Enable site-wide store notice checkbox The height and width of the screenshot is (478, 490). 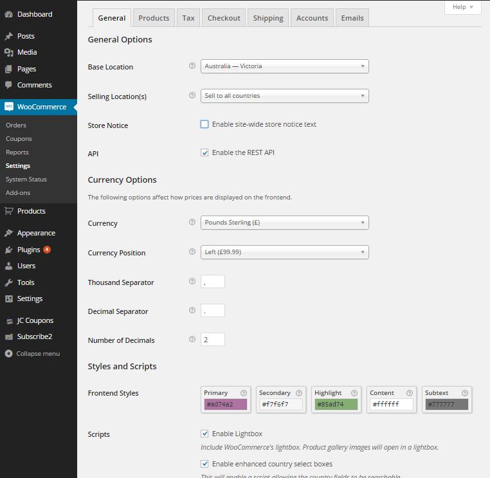[x=204, y=124]
